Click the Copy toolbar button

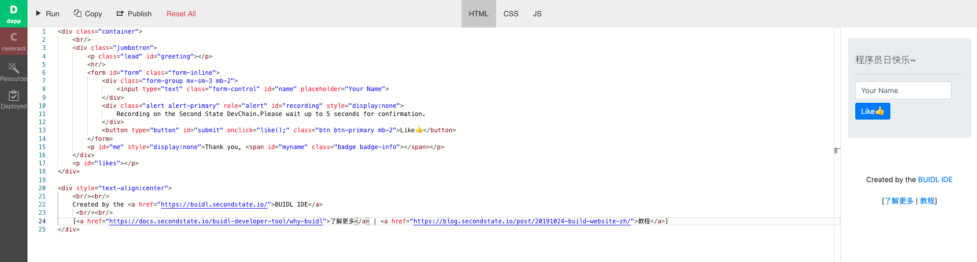[x=88, y=14]
